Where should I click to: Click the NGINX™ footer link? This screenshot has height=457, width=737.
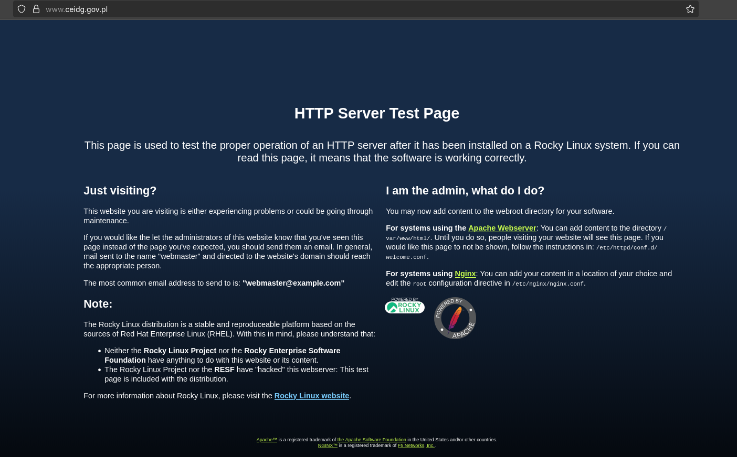pos(327,445)
